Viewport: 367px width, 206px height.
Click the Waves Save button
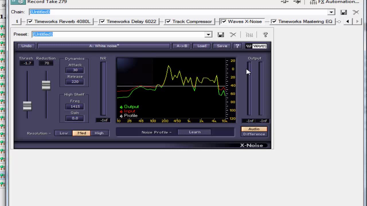coord(222,46)
